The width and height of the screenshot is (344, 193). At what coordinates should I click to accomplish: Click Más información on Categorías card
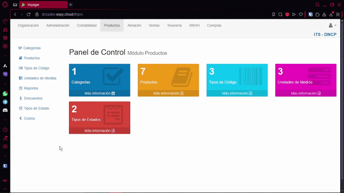pos(99,93)
